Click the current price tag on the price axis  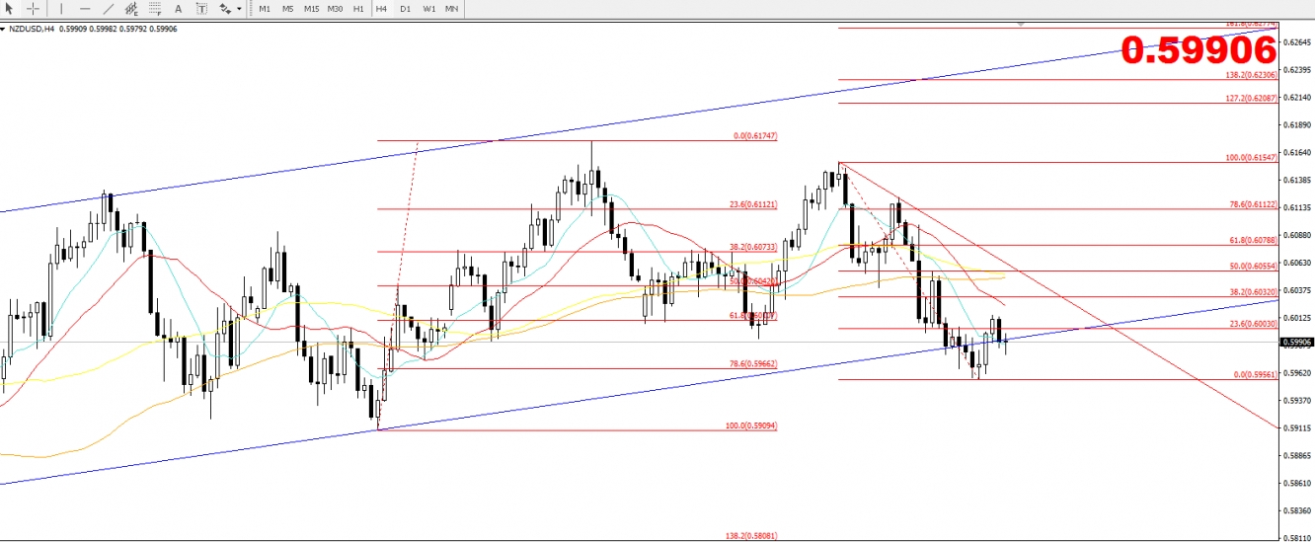(1297, 343)
